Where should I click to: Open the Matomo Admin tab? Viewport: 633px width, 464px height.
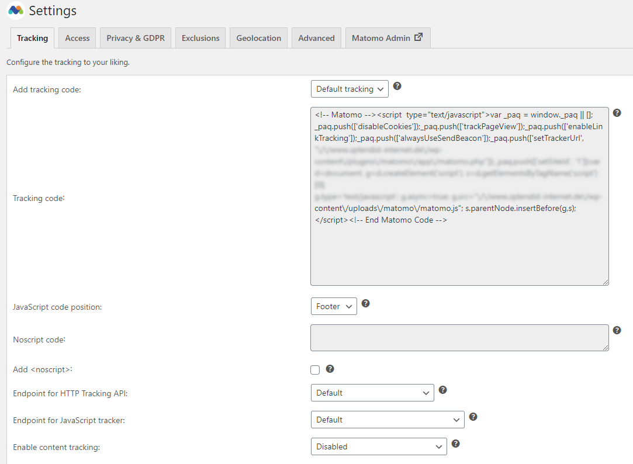coord(388,38)
